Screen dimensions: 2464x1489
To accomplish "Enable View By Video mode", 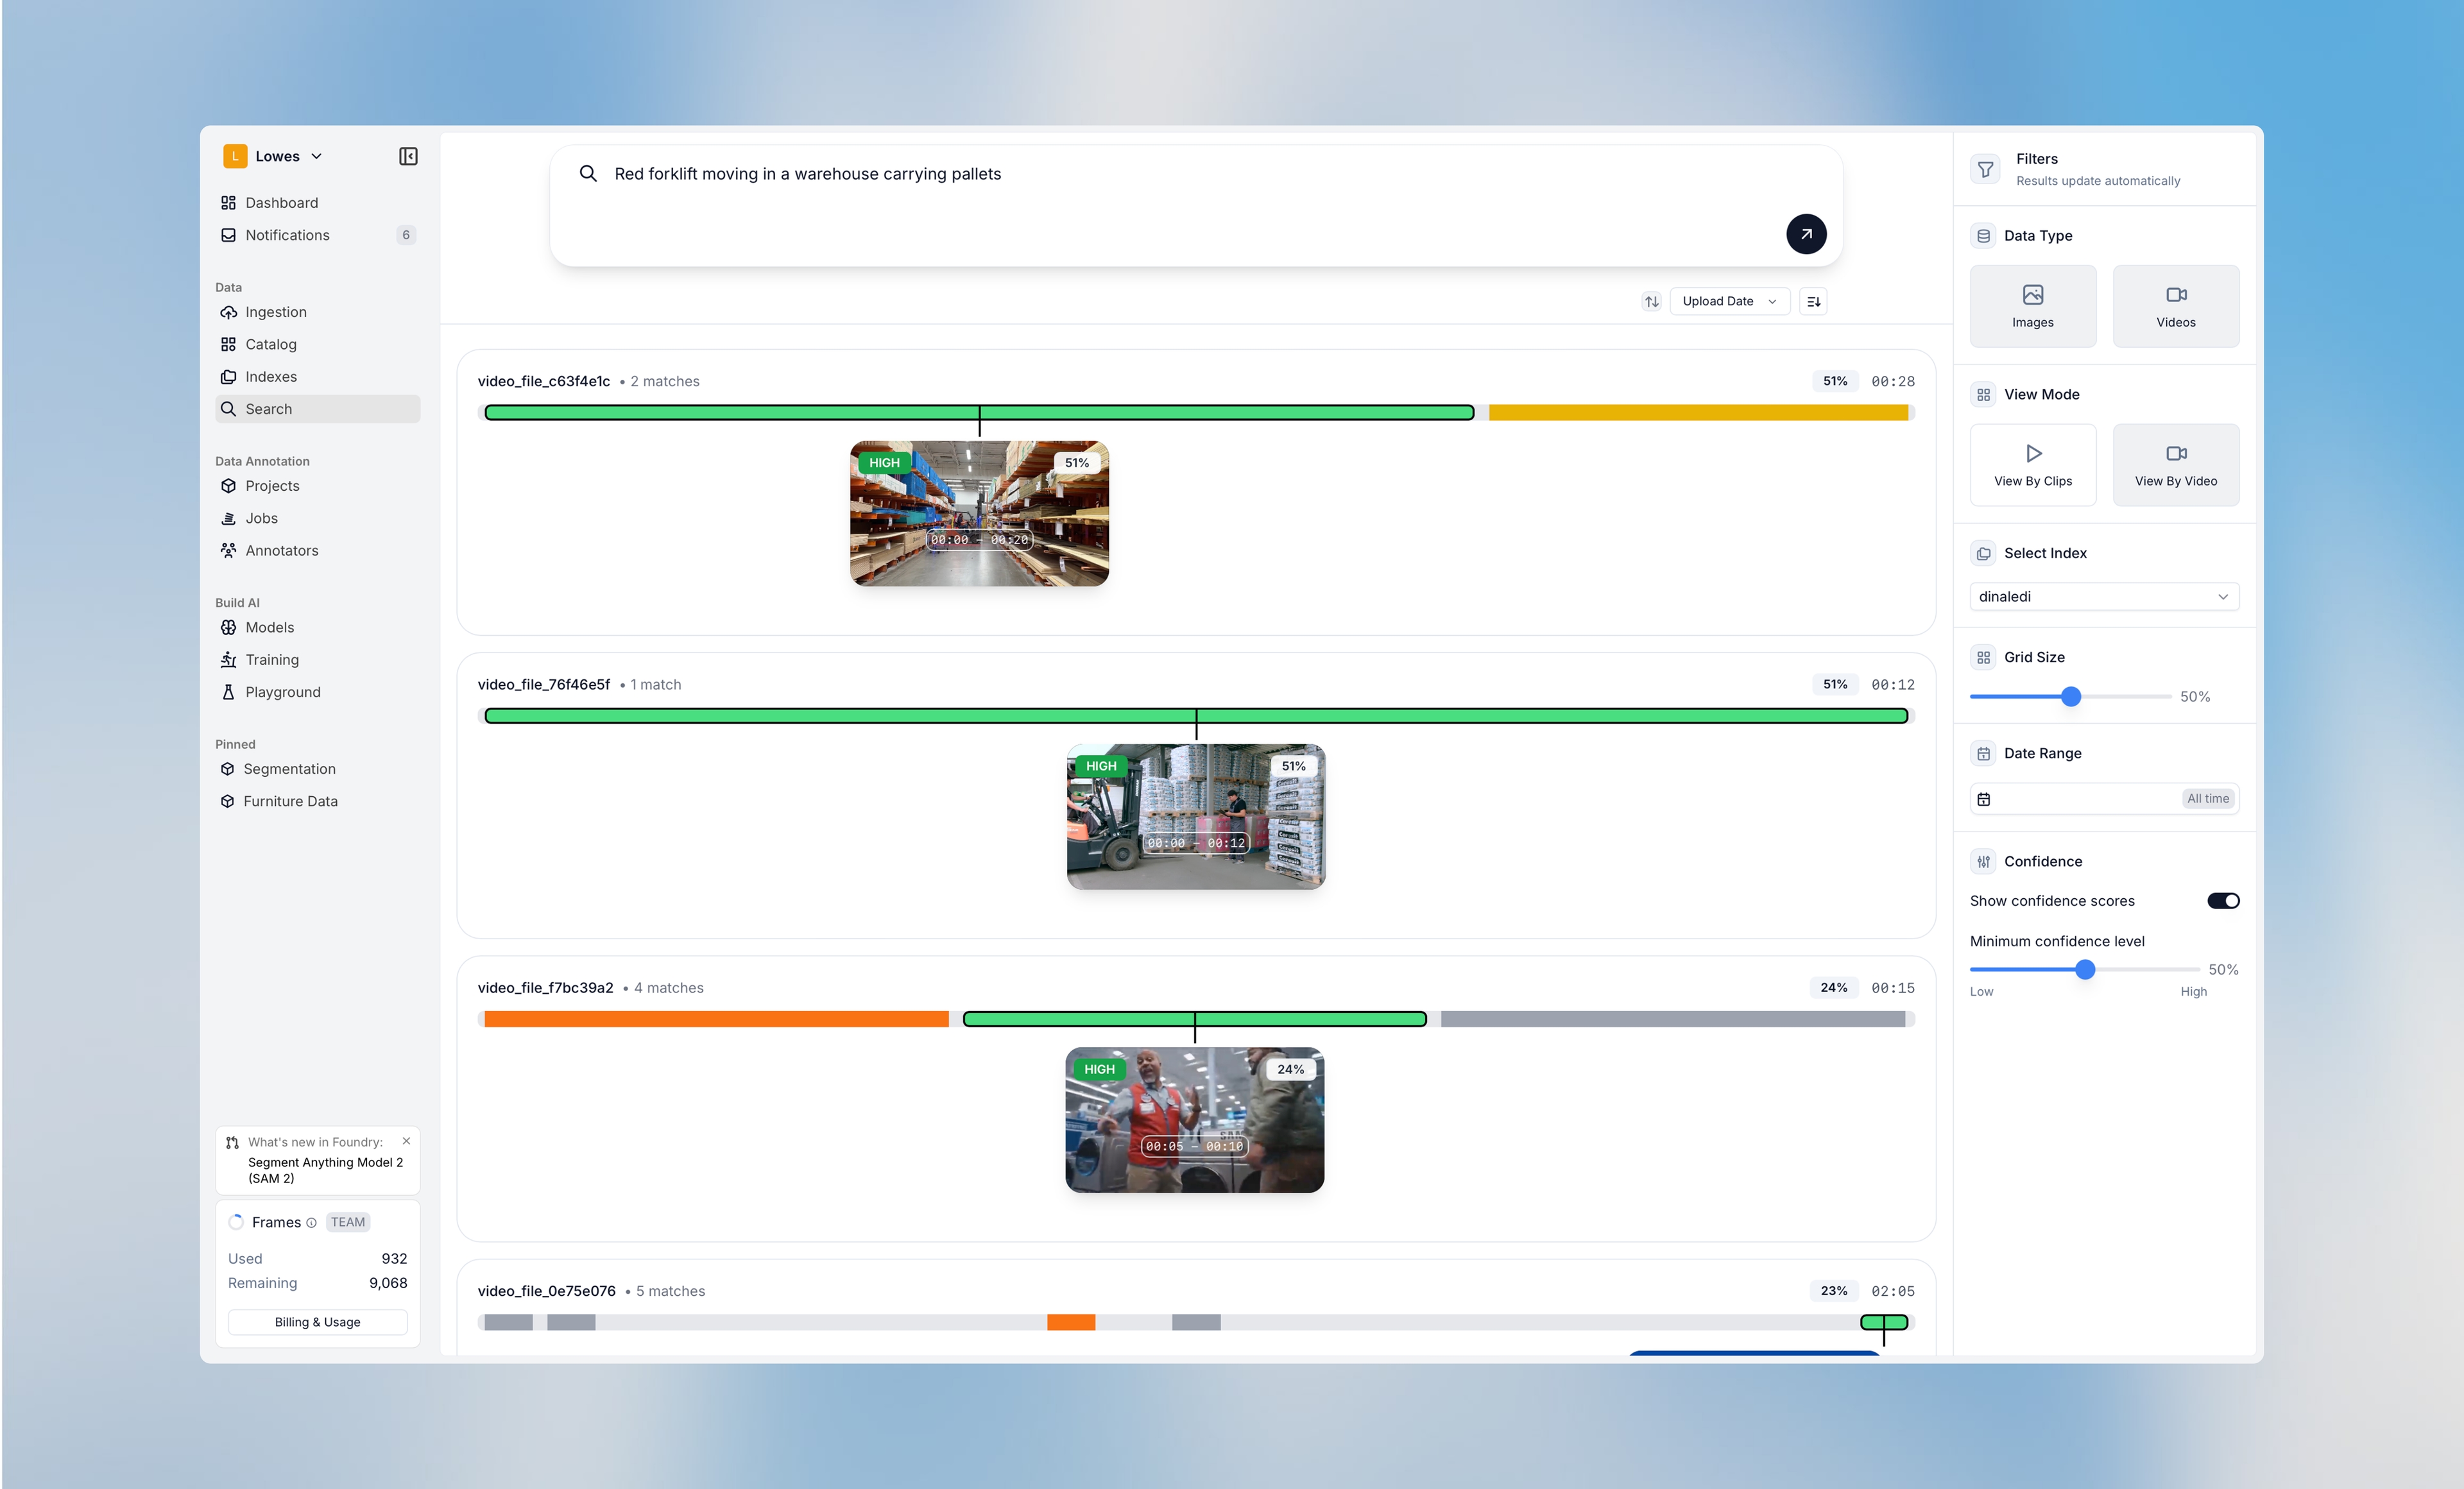I will [x=2176, y=464].
